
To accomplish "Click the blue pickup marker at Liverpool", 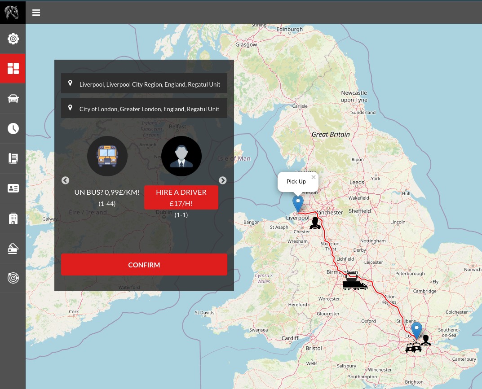I will pos(298,204).
